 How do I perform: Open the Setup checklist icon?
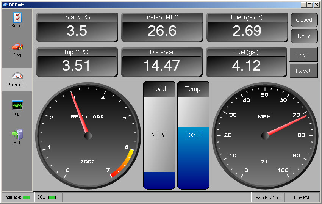(17, 17)
